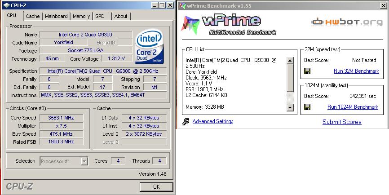Click the Technology value 45 nm
This screenshot has height=195, width=389.
point(52,58)
